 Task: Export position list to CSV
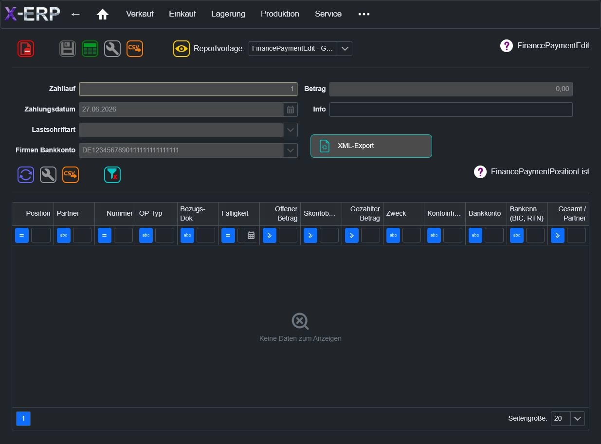(x=71, y=175)
